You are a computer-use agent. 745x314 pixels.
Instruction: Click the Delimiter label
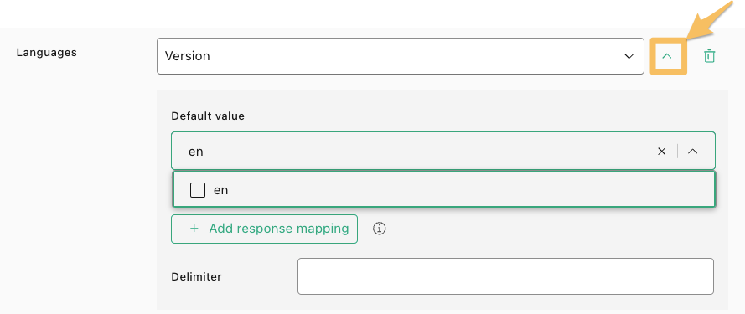196,276
